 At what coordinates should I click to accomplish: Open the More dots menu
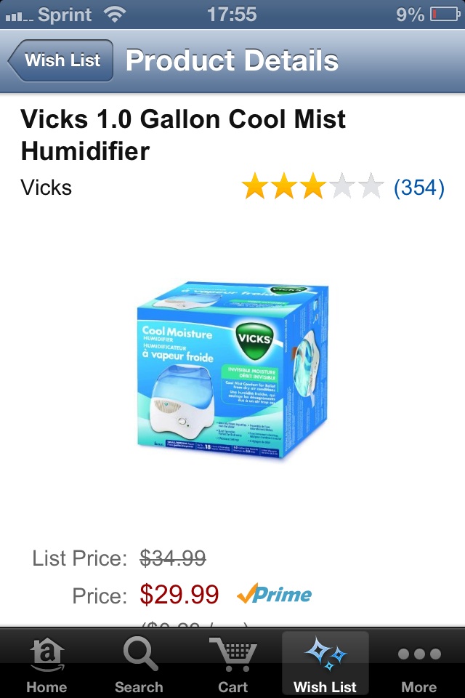[419, 654]
